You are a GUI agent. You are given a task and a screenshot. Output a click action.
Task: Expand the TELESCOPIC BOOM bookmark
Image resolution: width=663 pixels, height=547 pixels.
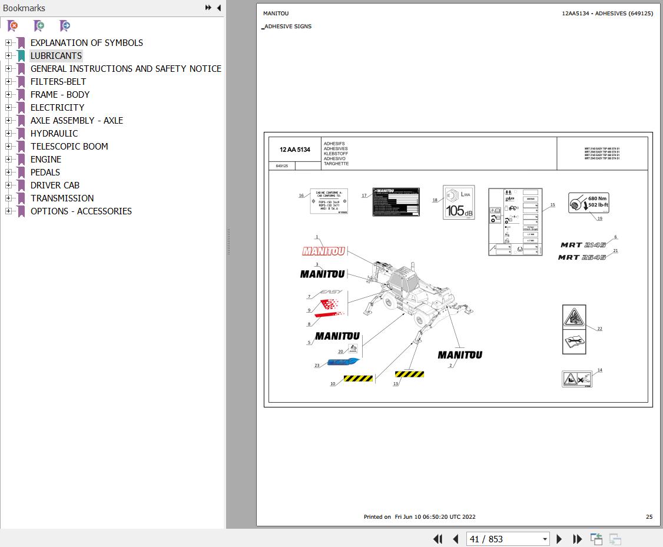(x=8, y=147)
